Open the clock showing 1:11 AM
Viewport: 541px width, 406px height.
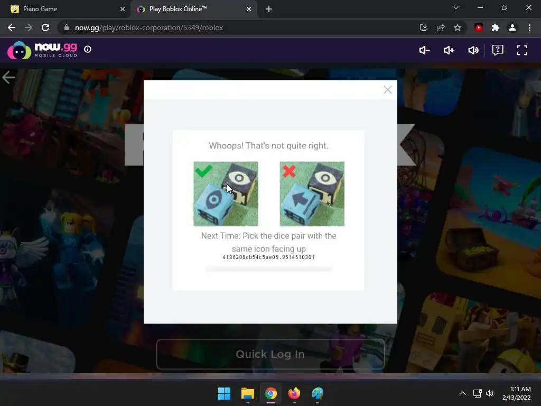click(x=517, y=393)
